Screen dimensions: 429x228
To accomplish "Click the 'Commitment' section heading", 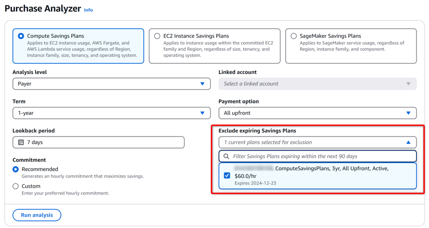I will 29,160.
